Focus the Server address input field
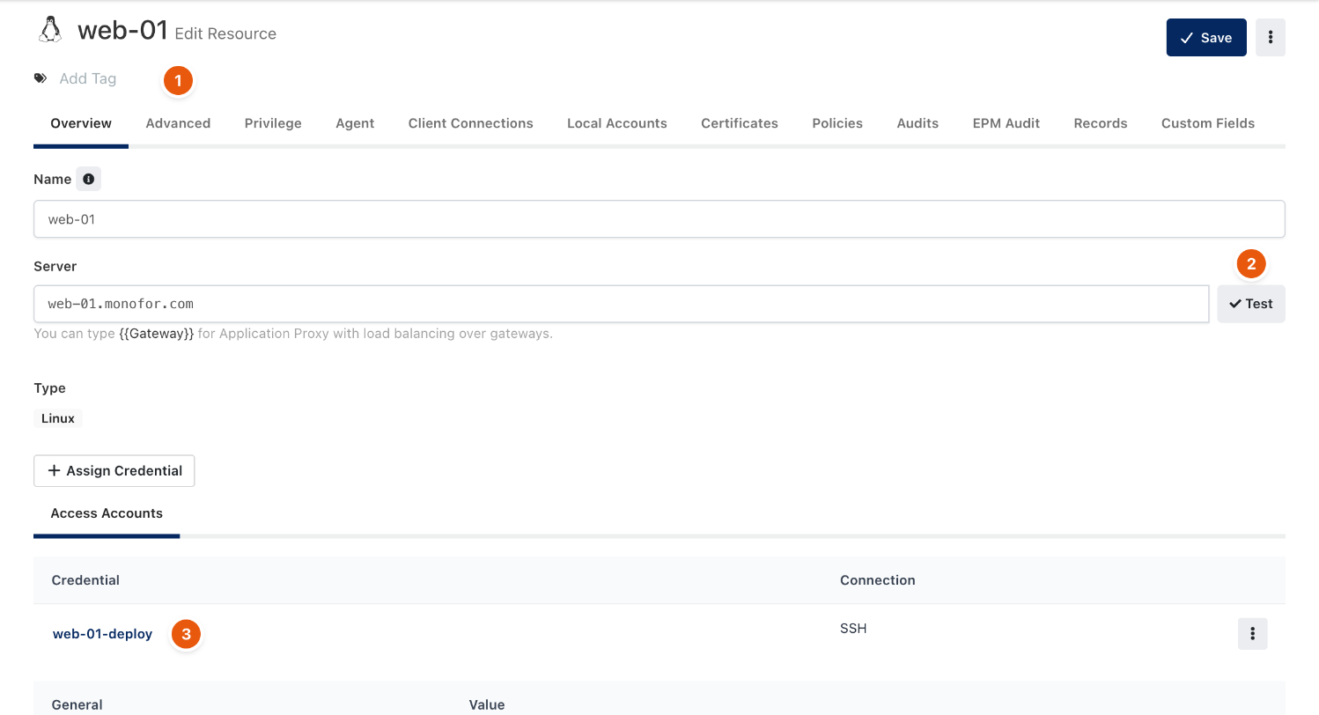Image resolution: width=1319 pixels, height=715 pixels. pos(621,304)
